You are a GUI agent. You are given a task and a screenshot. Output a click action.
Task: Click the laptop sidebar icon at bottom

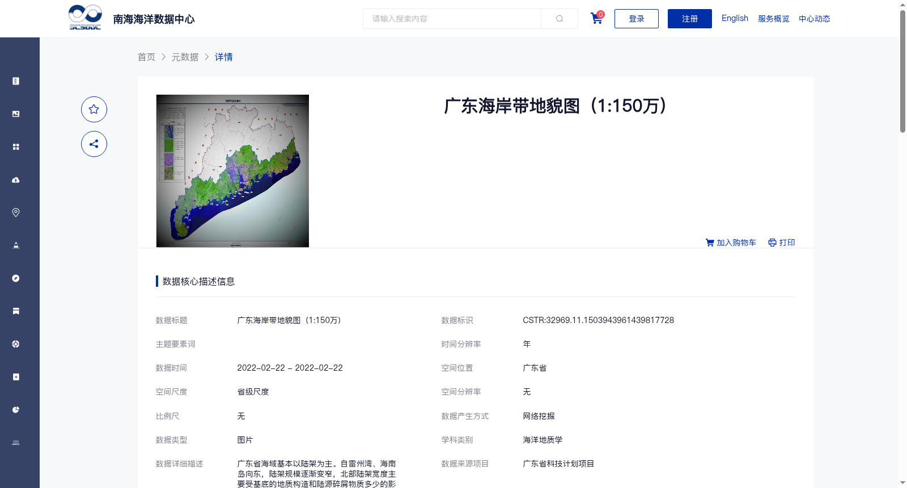tap(16, 443)
